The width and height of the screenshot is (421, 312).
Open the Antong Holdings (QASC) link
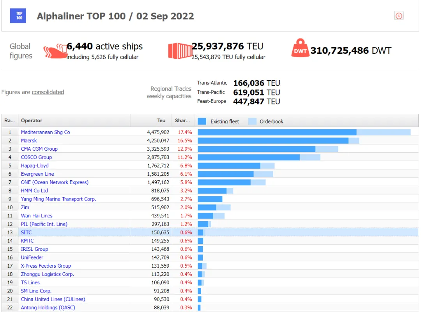pyautogui.click(x=48, y=307)
